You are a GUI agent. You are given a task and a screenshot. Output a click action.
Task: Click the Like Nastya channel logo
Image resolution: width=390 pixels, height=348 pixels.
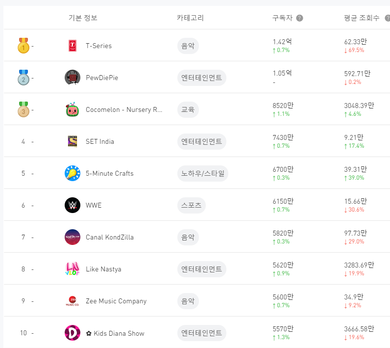click(73, 269)
